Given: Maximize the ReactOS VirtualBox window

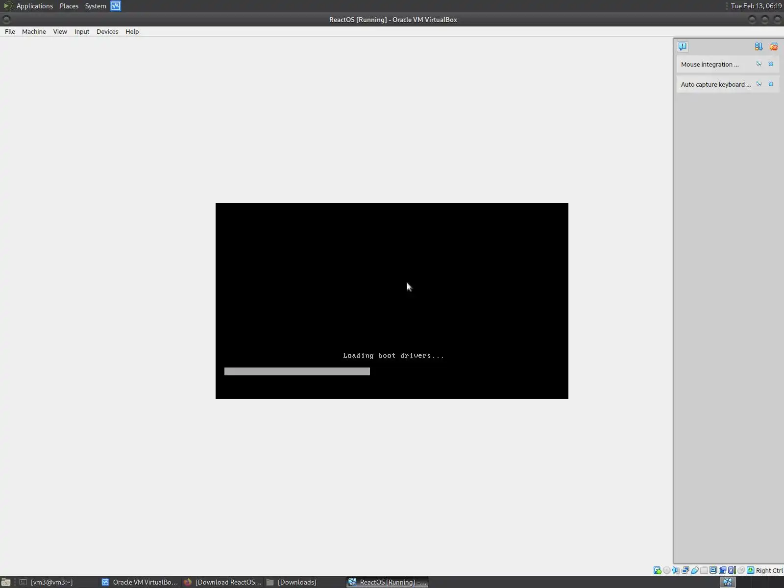Looking at the screenshot, I should (765, 20).
